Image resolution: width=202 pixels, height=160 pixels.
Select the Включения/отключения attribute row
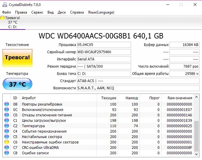coord(98,109)
